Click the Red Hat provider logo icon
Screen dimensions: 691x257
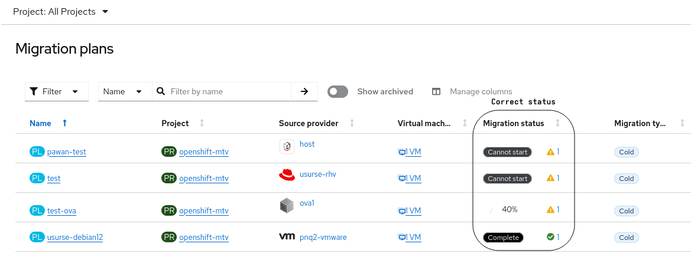click(x=287, y=174)
